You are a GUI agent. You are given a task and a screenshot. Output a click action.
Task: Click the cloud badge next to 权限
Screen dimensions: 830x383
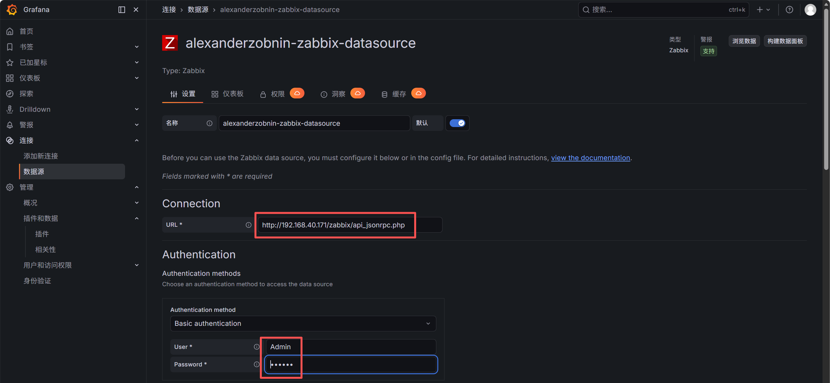pos(297,93)
